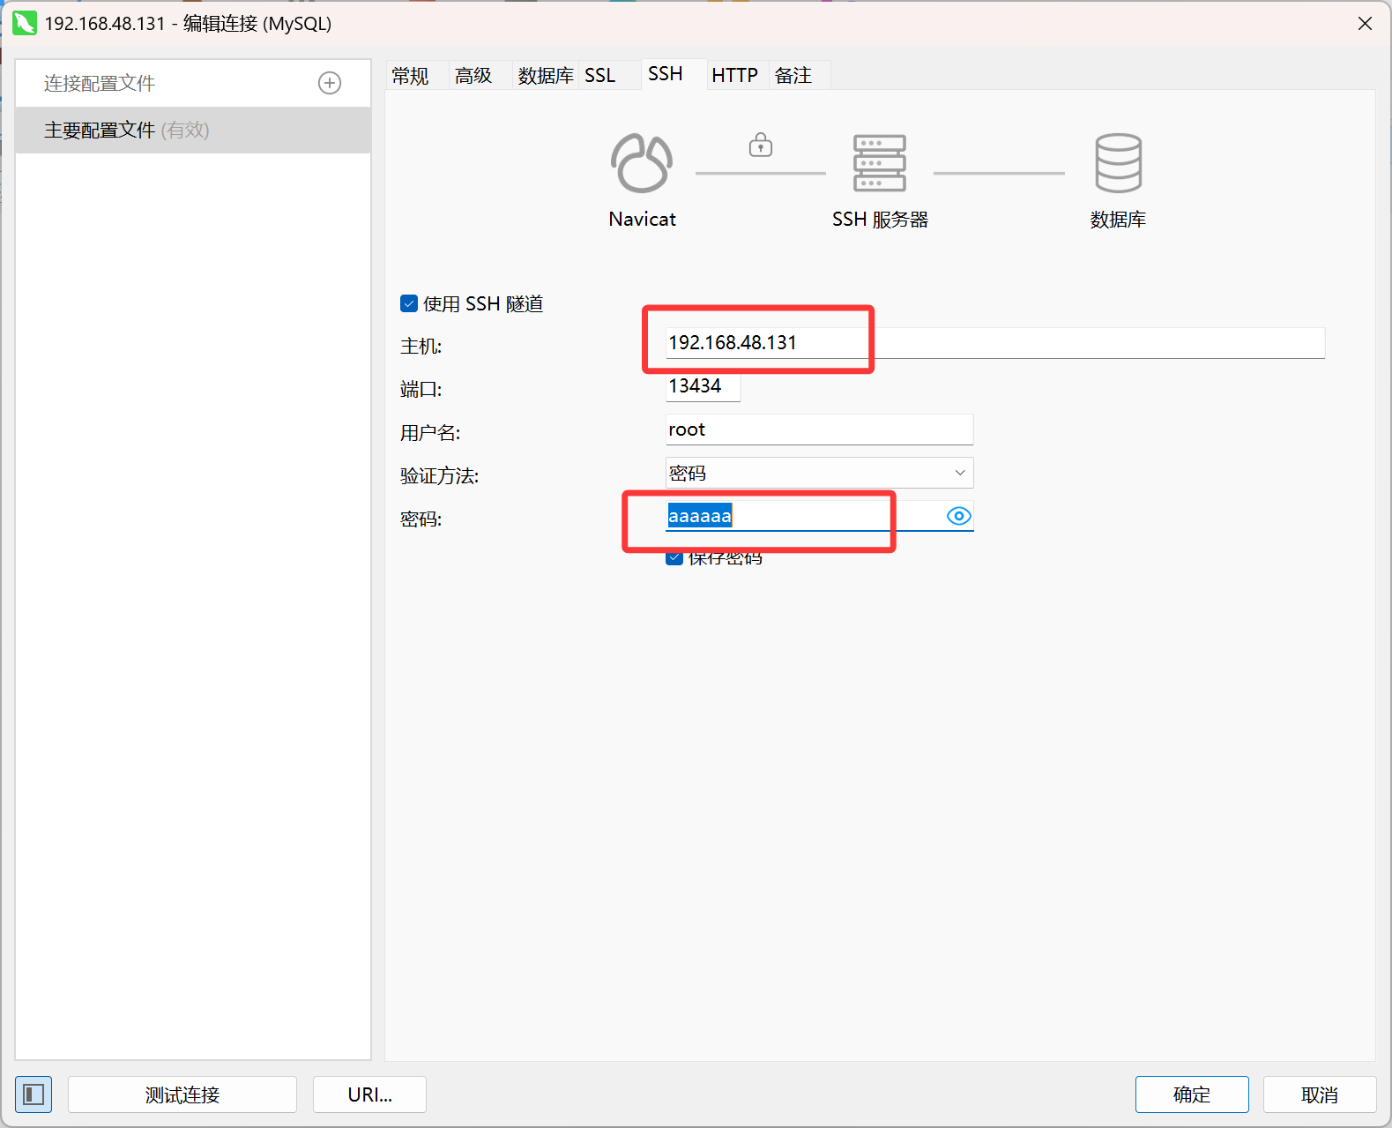Close the edit connection dialog

pos(1365,24)
